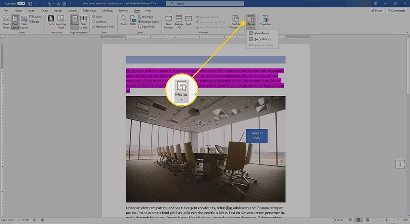Viewport: 410px width, 224px height.
Task: Switch to Read Mode view
Action: 6,22
